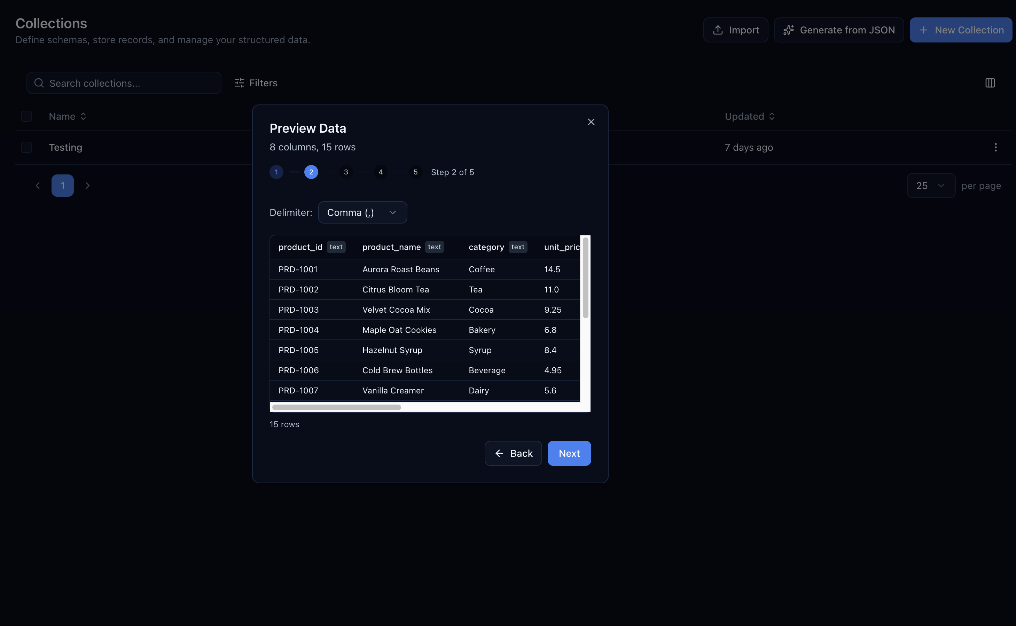Click the Filters sliders icon
This screenshot has width=1016, height=626.
click(x=239, y=83)
